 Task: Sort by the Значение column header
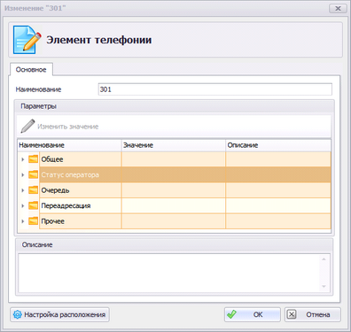[x=174, y=145]
